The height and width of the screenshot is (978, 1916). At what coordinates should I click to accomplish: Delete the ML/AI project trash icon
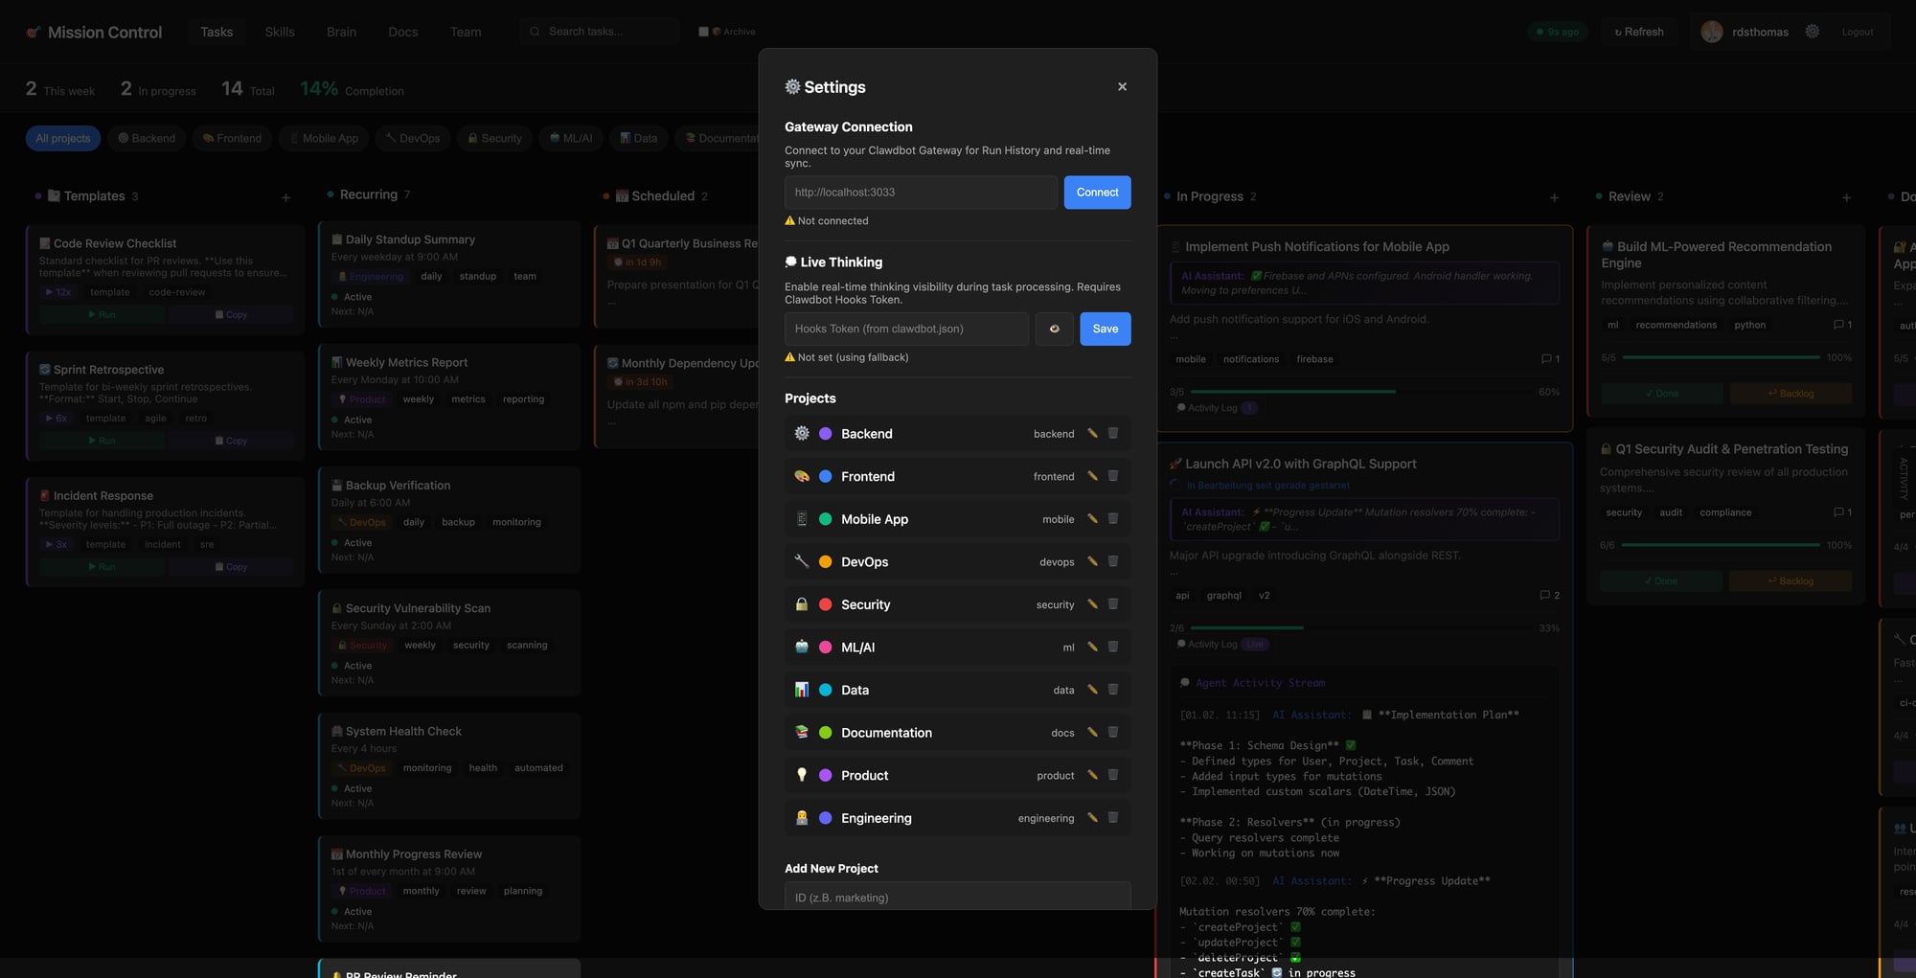pos(1113,647)
